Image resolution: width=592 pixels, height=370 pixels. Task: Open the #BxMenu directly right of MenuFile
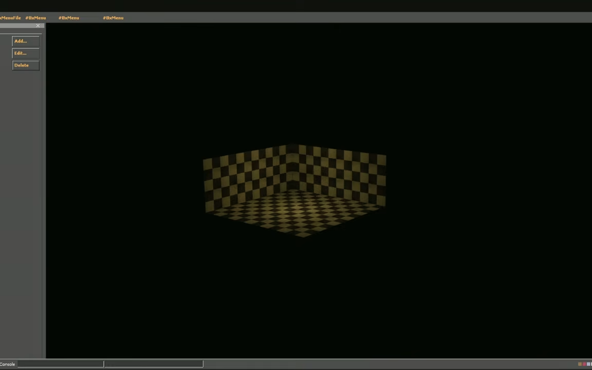pos(35,18)
